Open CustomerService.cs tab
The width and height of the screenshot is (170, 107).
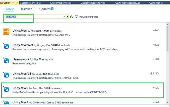(30, 3)
